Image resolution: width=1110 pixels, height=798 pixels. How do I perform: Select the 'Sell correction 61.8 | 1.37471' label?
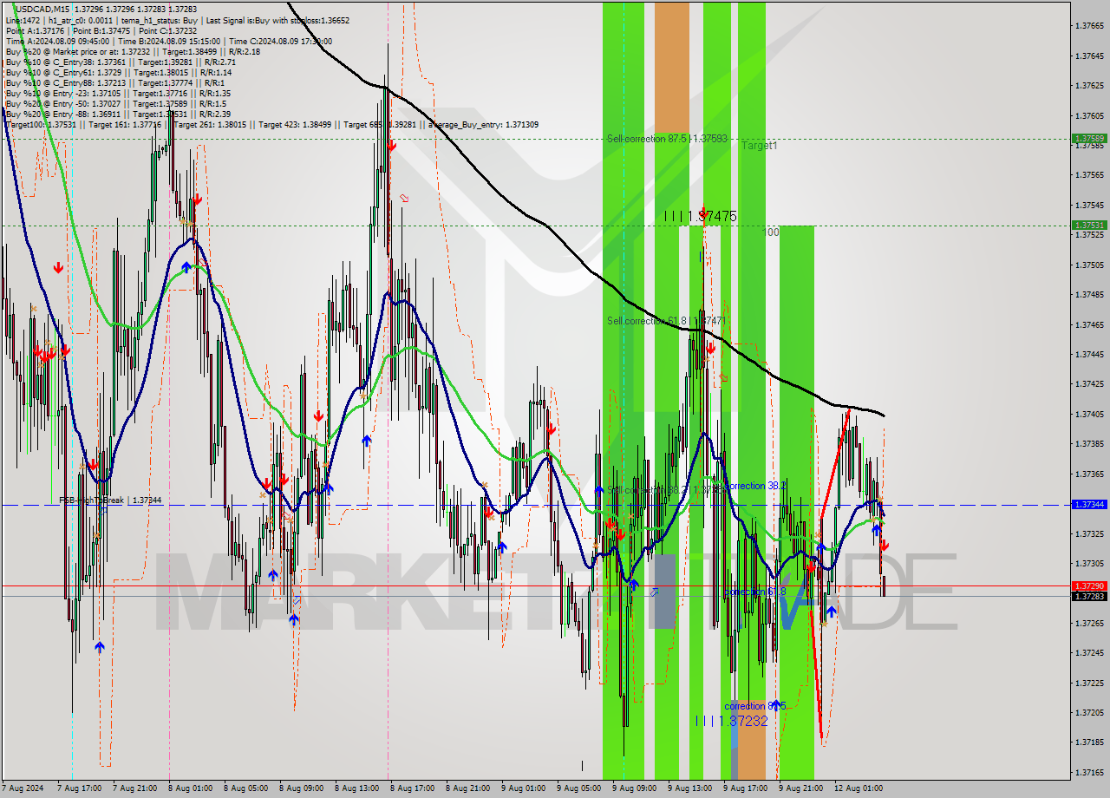click(x=666, y=321)
